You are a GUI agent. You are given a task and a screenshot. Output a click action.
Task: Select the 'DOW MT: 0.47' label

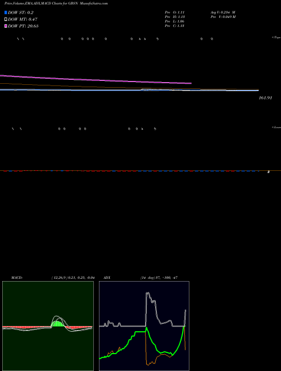click(22, 19)
